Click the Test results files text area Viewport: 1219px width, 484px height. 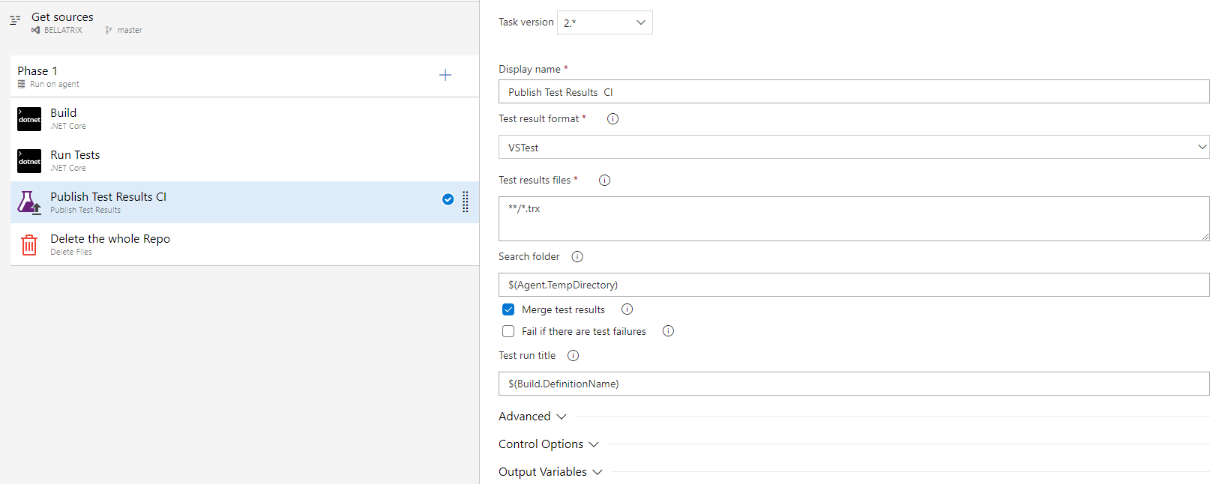tap(854, 219)
